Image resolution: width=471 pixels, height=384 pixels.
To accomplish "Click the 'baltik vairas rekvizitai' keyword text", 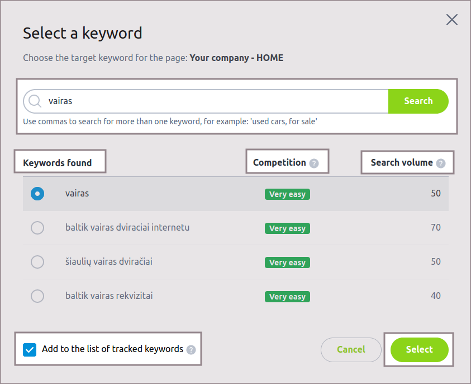I will pyautogui.click(x=109, y=296).
